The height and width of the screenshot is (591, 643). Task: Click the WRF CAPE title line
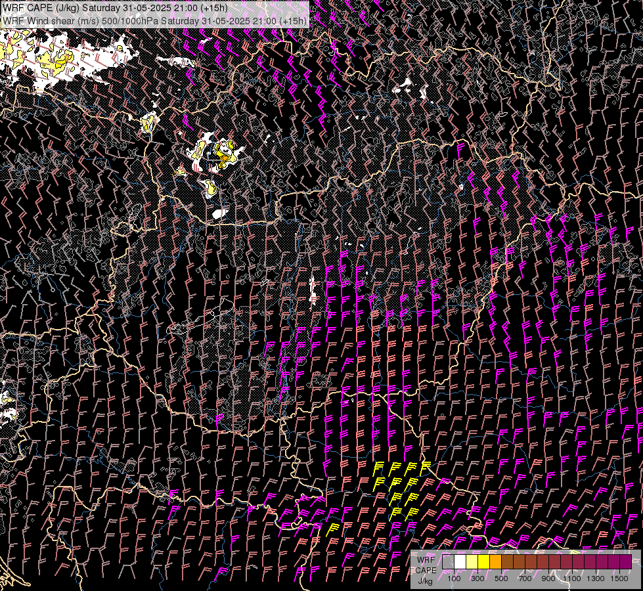[115, 8]
